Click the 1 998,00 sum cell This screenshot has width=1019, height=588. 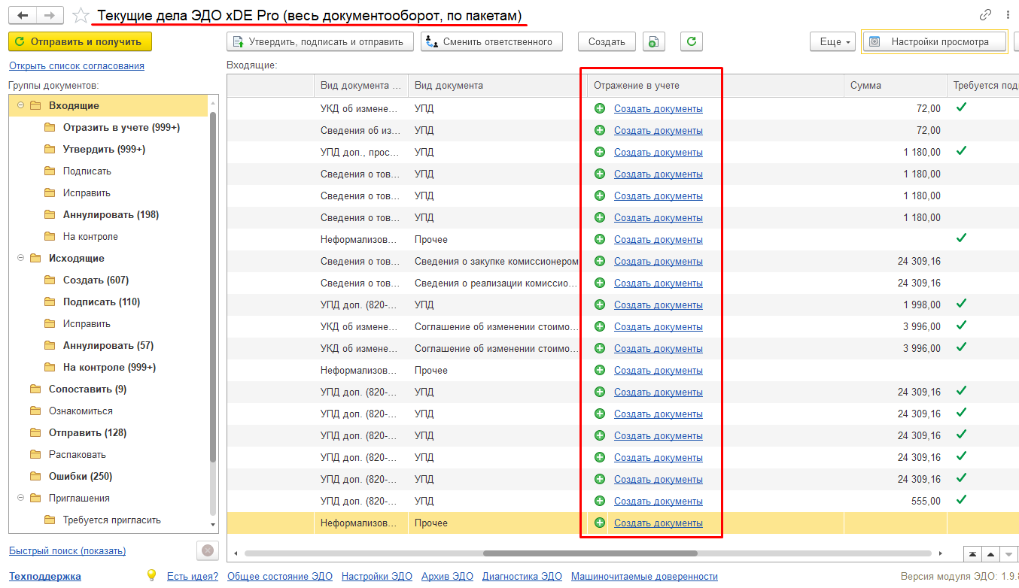pos(896,305)
